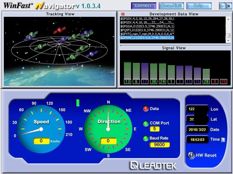
Task: Click the Close/Exit button
Action: click(171, 6)
